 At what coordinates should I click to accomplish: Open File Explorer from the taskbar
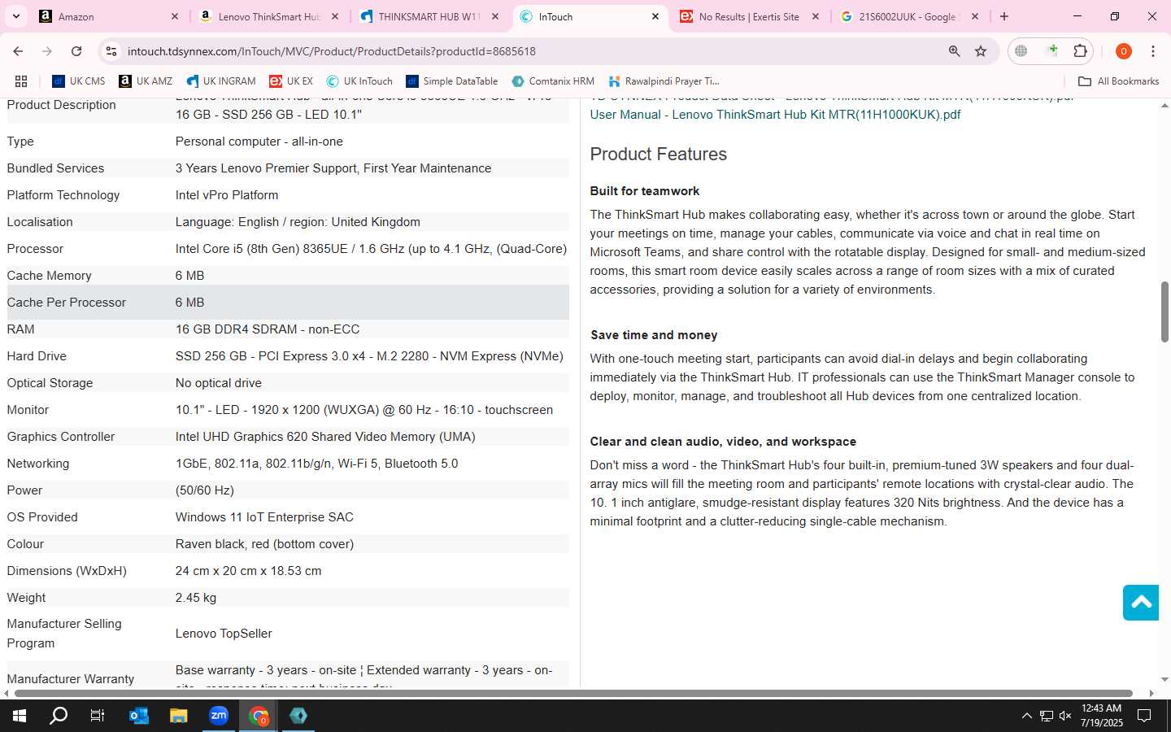pyautogui.click(x=179, y=716)
